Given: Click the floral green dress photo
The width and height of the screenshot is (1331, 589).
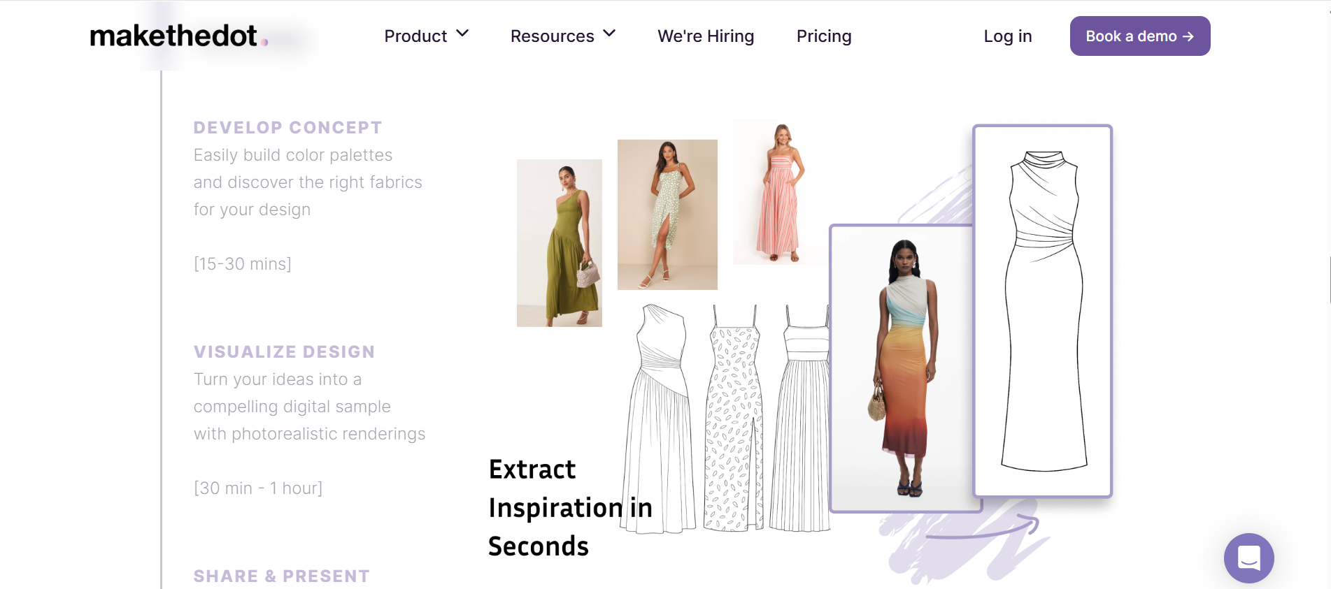Looking at the screenshot, I should 667,214.
